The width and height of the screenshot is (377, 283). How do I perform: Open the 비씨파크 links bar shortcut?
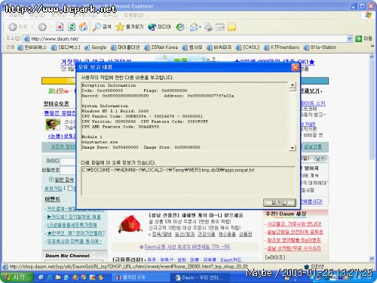tap(219, 48)
